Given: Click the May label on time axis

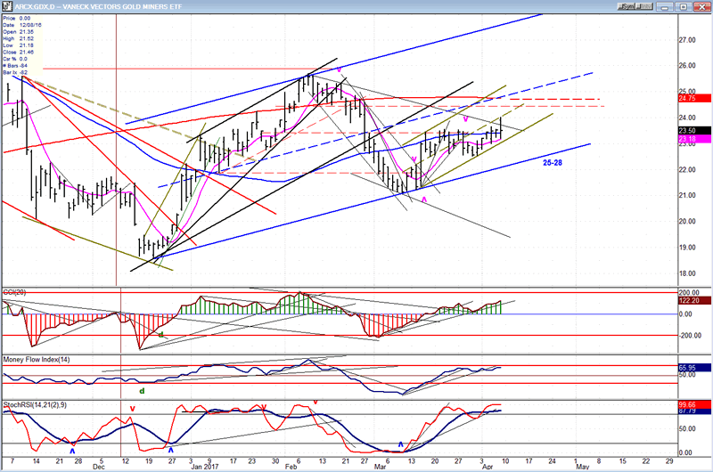Looking at the screenshot, I should pos(583,465).
